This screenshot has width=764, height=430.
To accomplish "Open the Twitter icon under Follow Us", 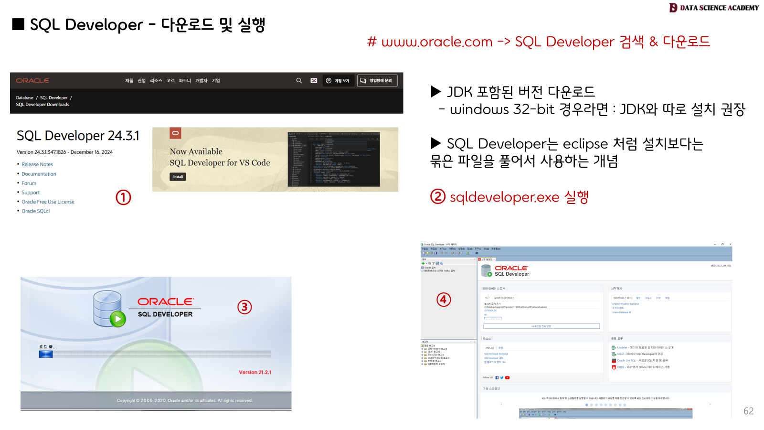I will tap(502, 377).
